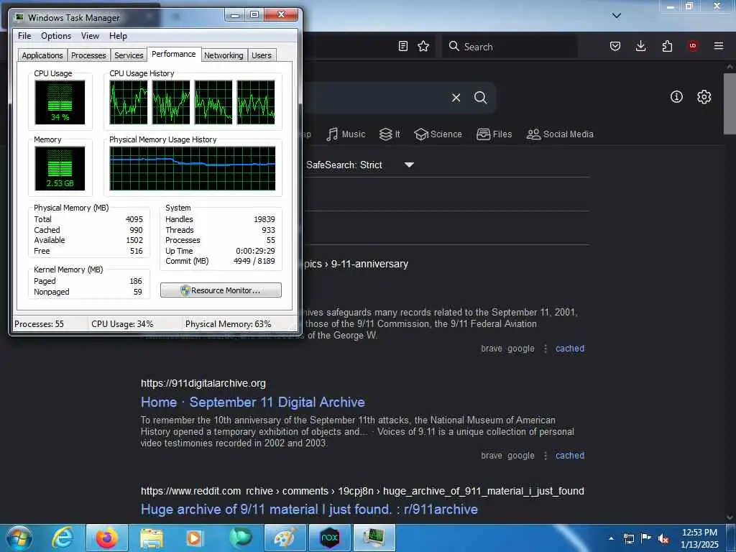The height and width of the screenshot is (552, 736).
Task: Open the File menu in Task Manager
Action: [24, 36]
